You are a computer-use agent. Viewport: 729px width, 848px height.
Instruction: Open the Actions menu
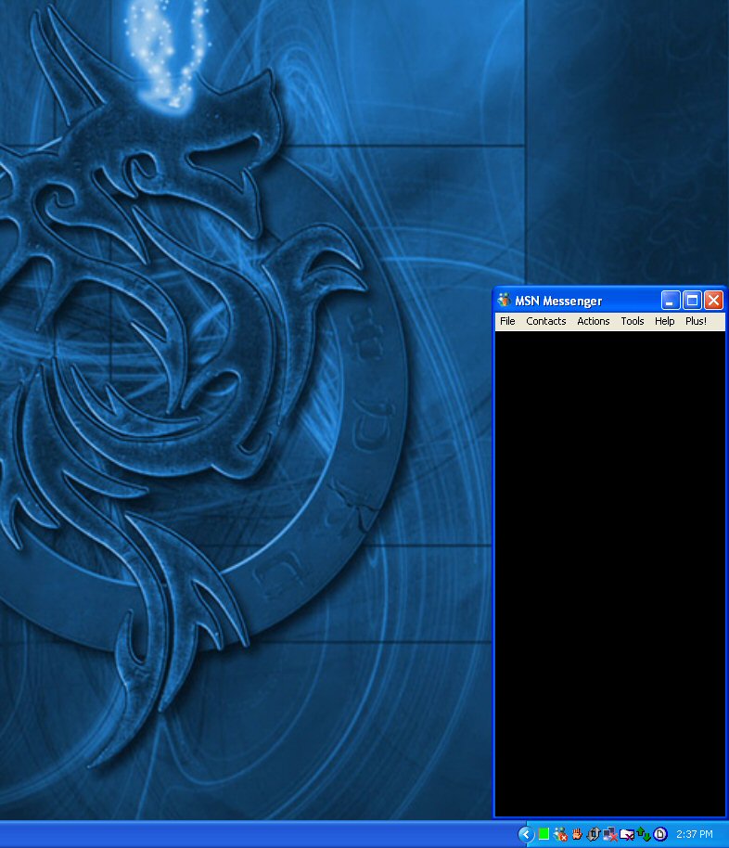pos(593,321)
